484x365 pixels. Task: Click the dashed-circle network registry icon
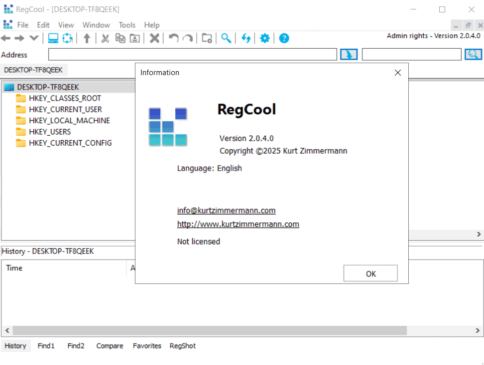(x=67, y=38)
